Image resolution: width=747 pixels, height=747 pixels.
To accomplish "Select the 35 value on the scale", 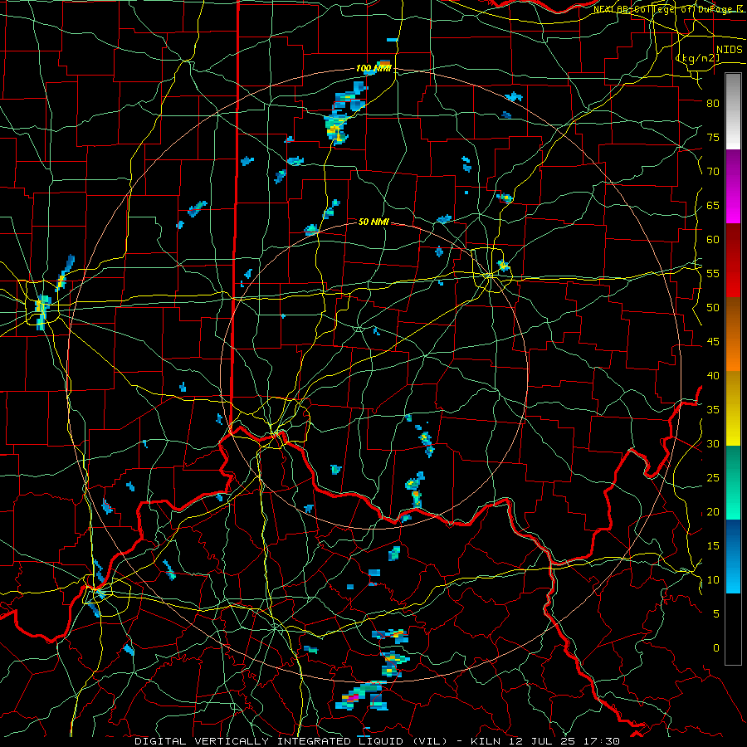I will 713,410.
